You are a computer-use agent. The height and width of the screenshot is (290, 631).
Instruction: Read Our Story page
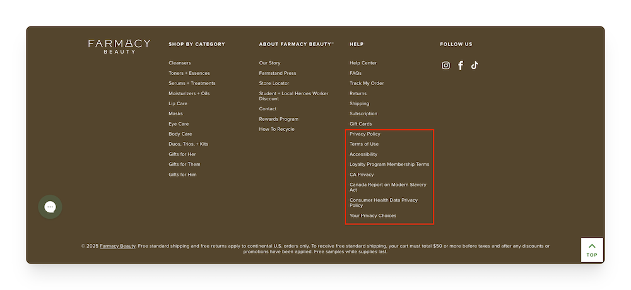tap(269, 63)
